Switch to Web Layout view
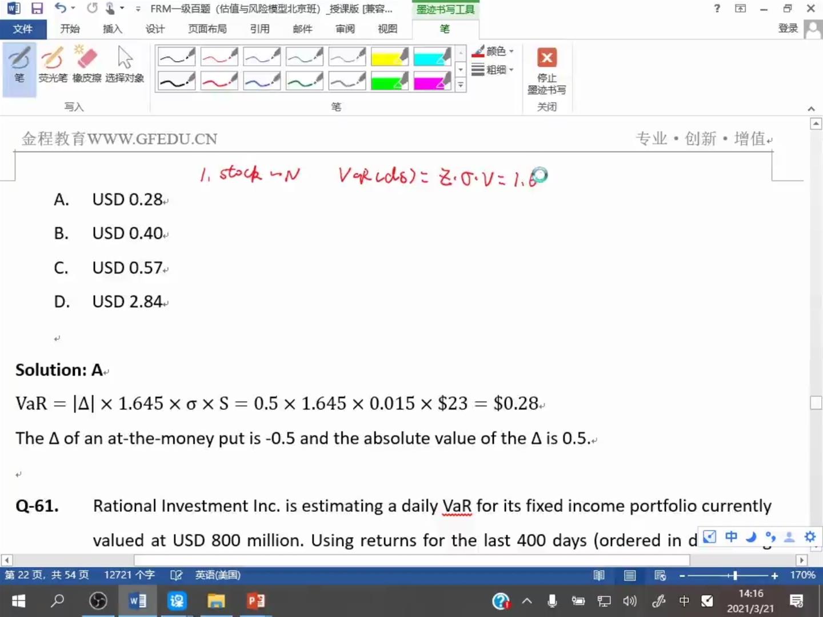823x617 pixels. (660, 575)
